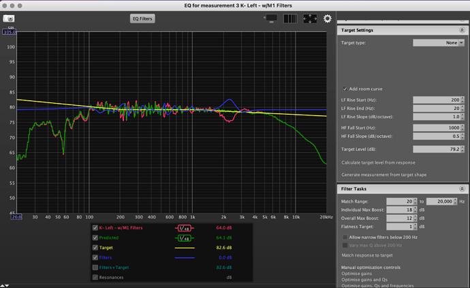Click the Flatness Target field

[400, 227]
